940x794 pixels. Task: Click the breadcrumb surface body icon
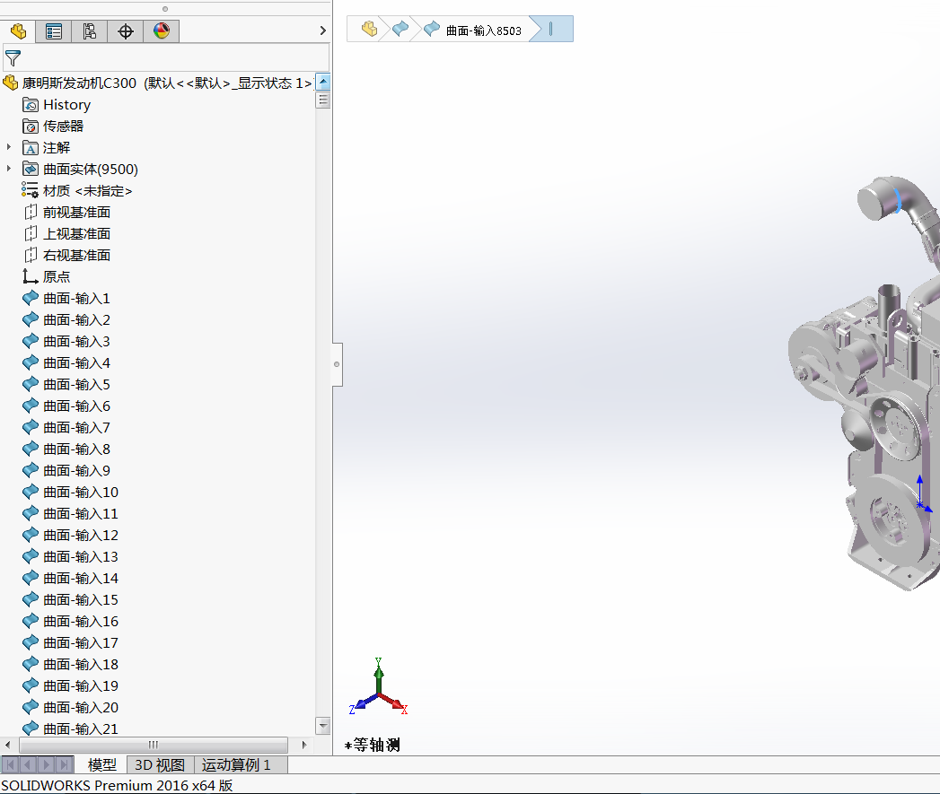pos(400,29)
